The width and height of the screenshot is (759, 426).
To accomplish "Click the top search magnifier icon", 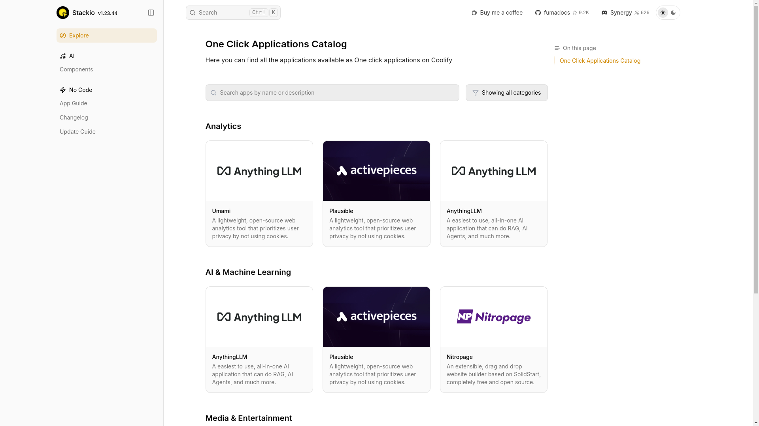I will [x=193, y=13].
